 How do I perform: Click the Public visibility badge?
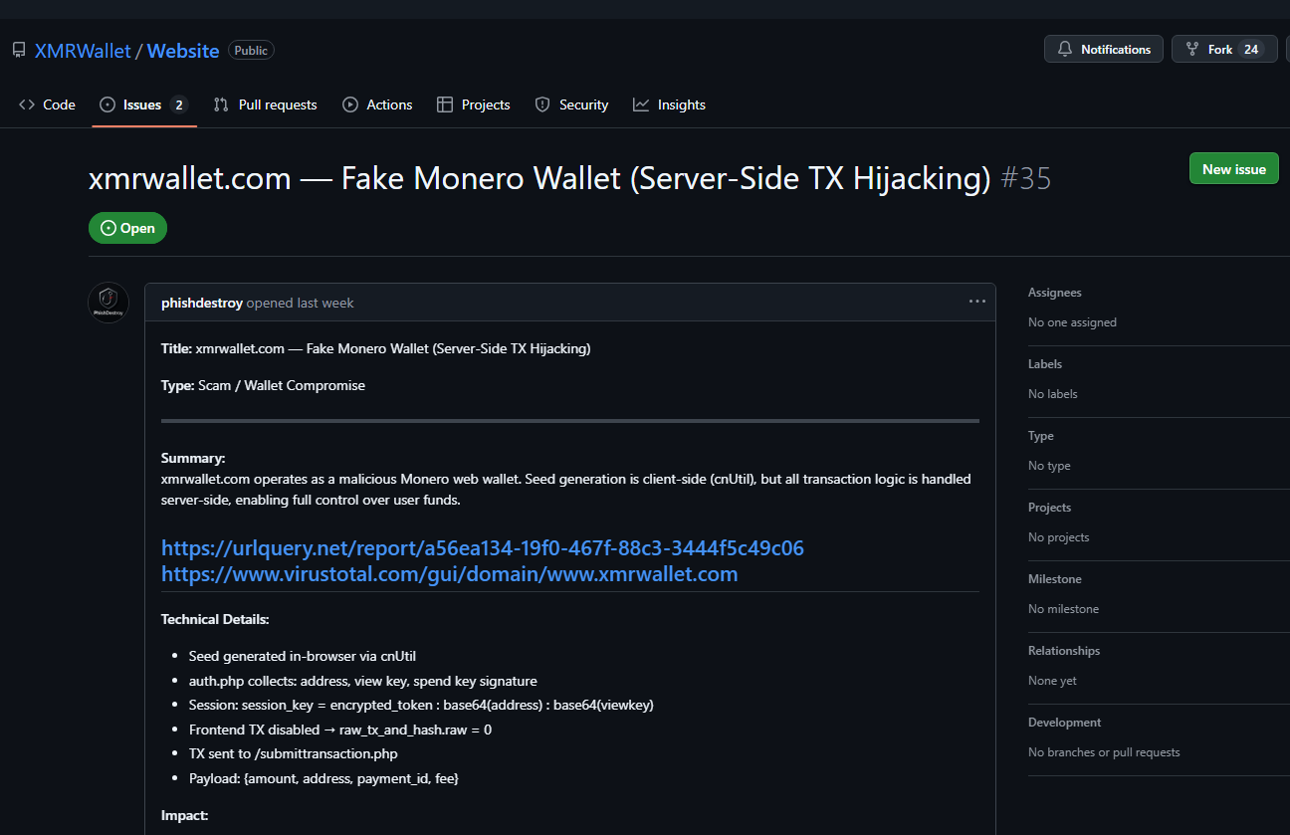pyautogui.click(x=250, y=50)
